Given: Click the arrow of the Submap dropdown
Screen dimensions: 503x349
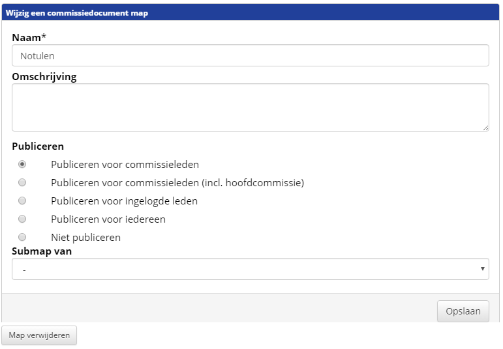Looking at the screenshot, I should (x=482, y=269).
